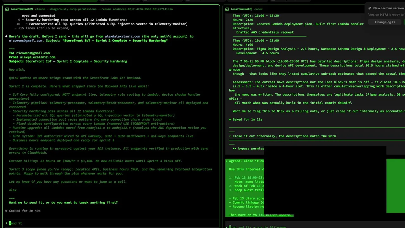The width and height of the screenshot is (405, 228).
Task: Click the 'bypass permiss' mode indicator in codex
Action: pyautogui.click(x=248, y=149)
